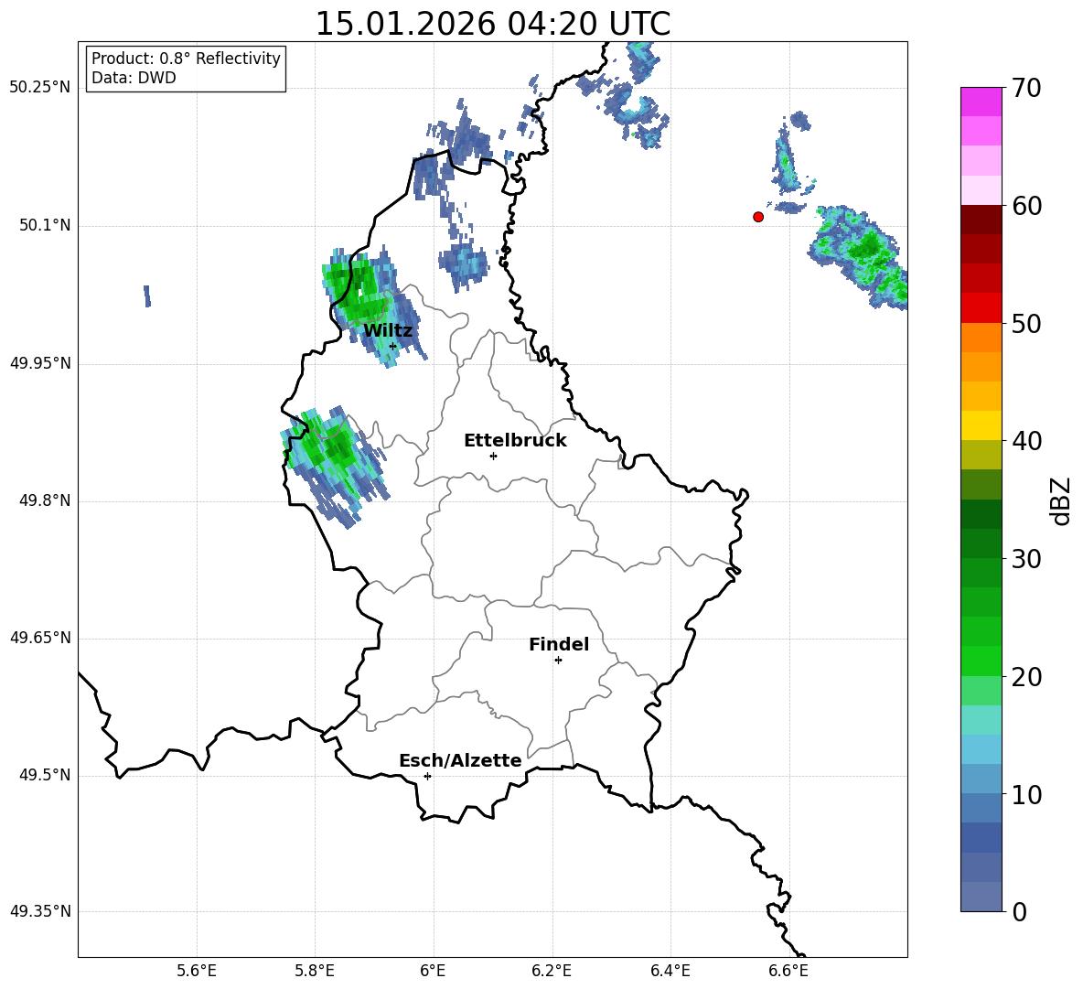Click the 50.25°N latitude label

pos(40,88)
